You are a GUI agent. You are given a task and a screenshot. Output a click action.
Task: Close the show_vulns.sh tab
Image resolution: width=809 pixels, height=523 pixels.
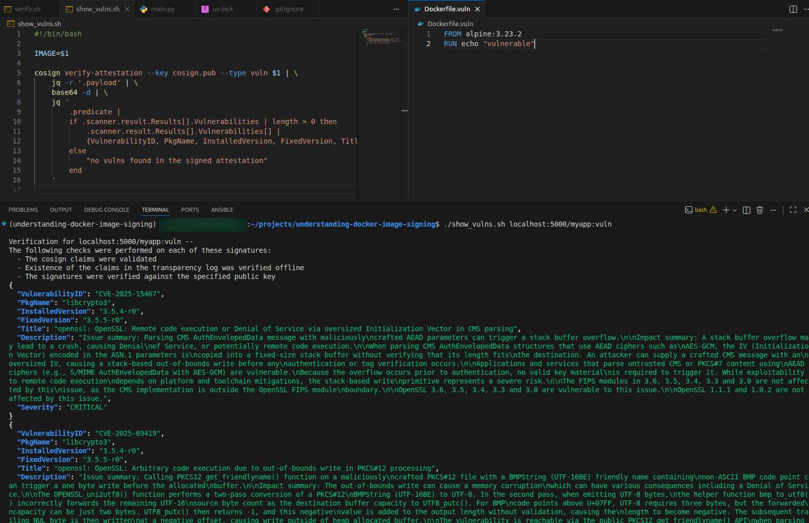click(x=127, y=9)
